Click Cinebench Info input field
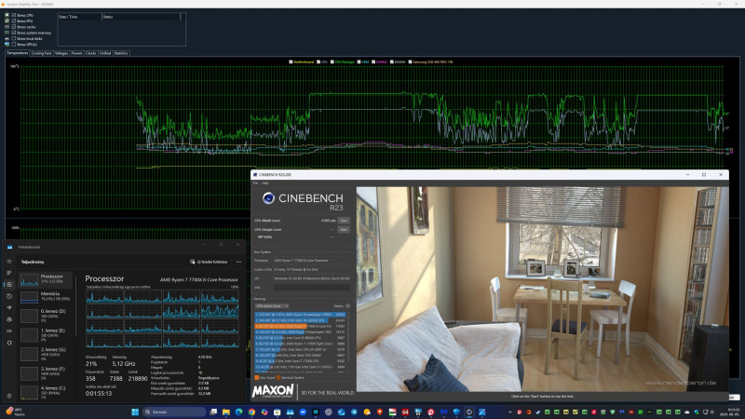This screenshot has height=419, width=745. (311, 288)
